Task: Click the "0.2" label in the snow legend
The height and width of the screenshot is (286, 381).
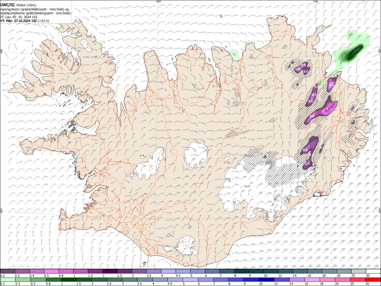Action: [2, 276]
